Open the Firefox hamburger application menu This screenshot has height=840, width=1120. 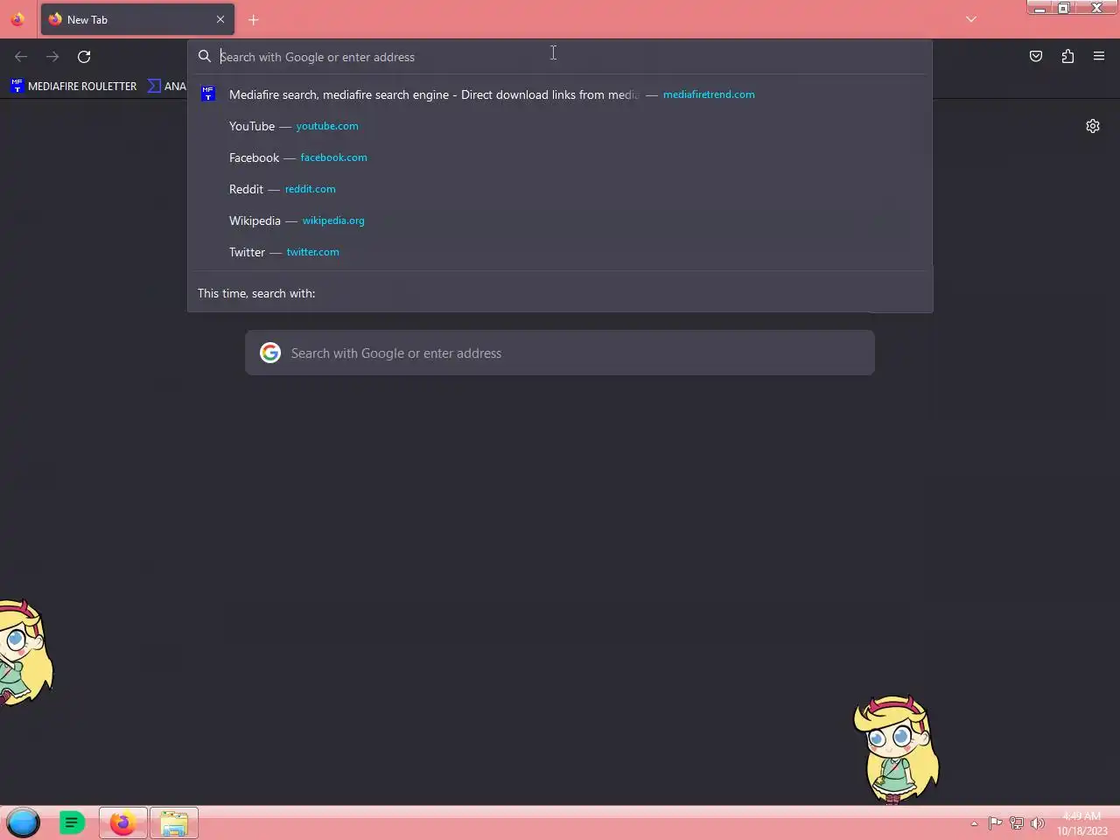1099,57
